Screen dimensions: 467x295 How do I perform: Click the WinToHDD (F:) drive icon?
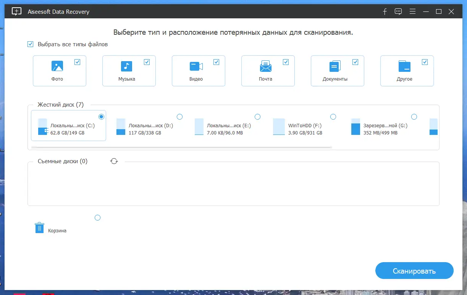[279, 126]
